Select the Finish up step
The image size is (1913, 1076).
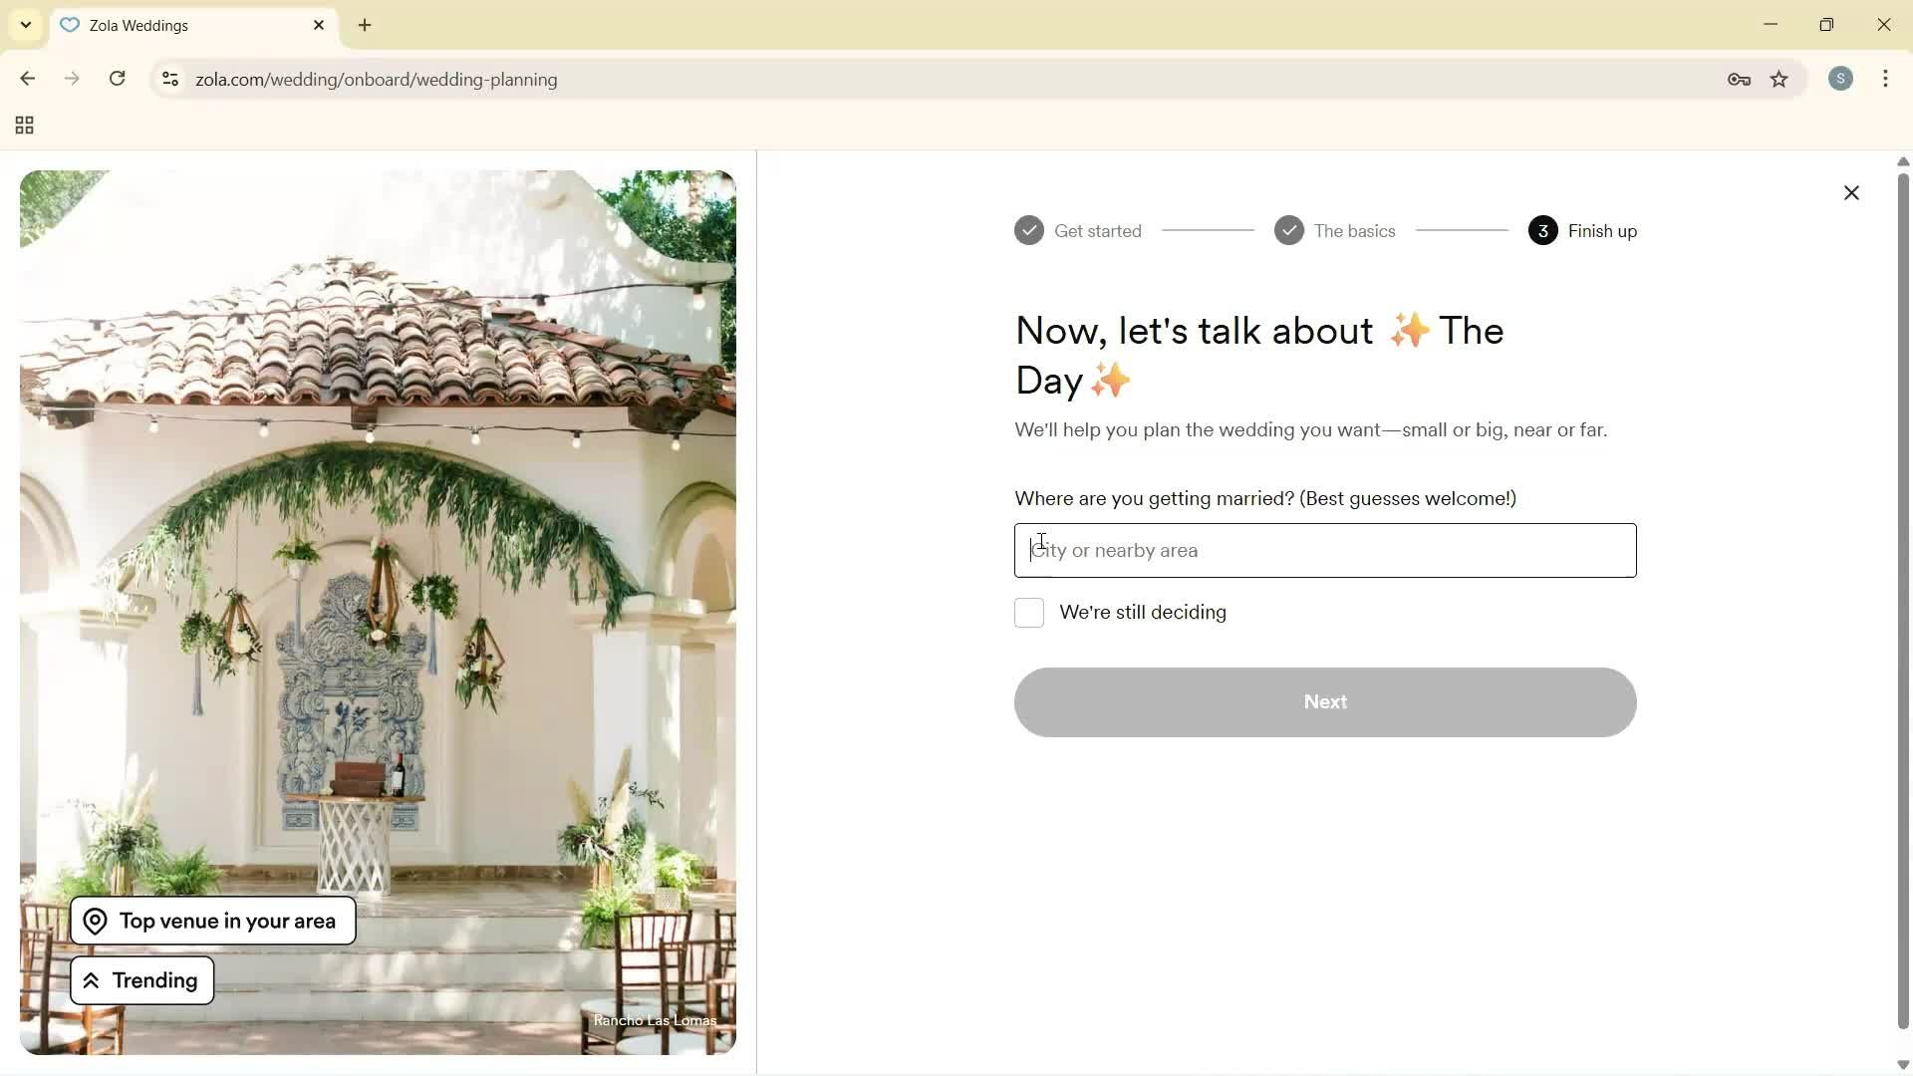(x=1542, y=230)
